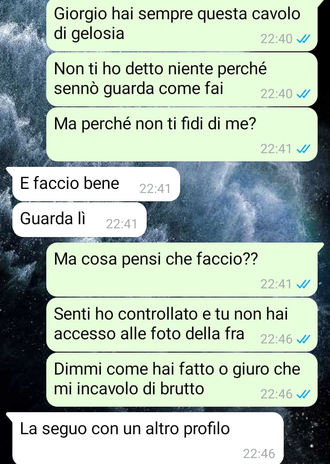This screenshot has width=330, height=464.
Task: Click the 22:41 timestamp on 'Guarda lì'
Action: pyautogui.click(x=121, y=224)
